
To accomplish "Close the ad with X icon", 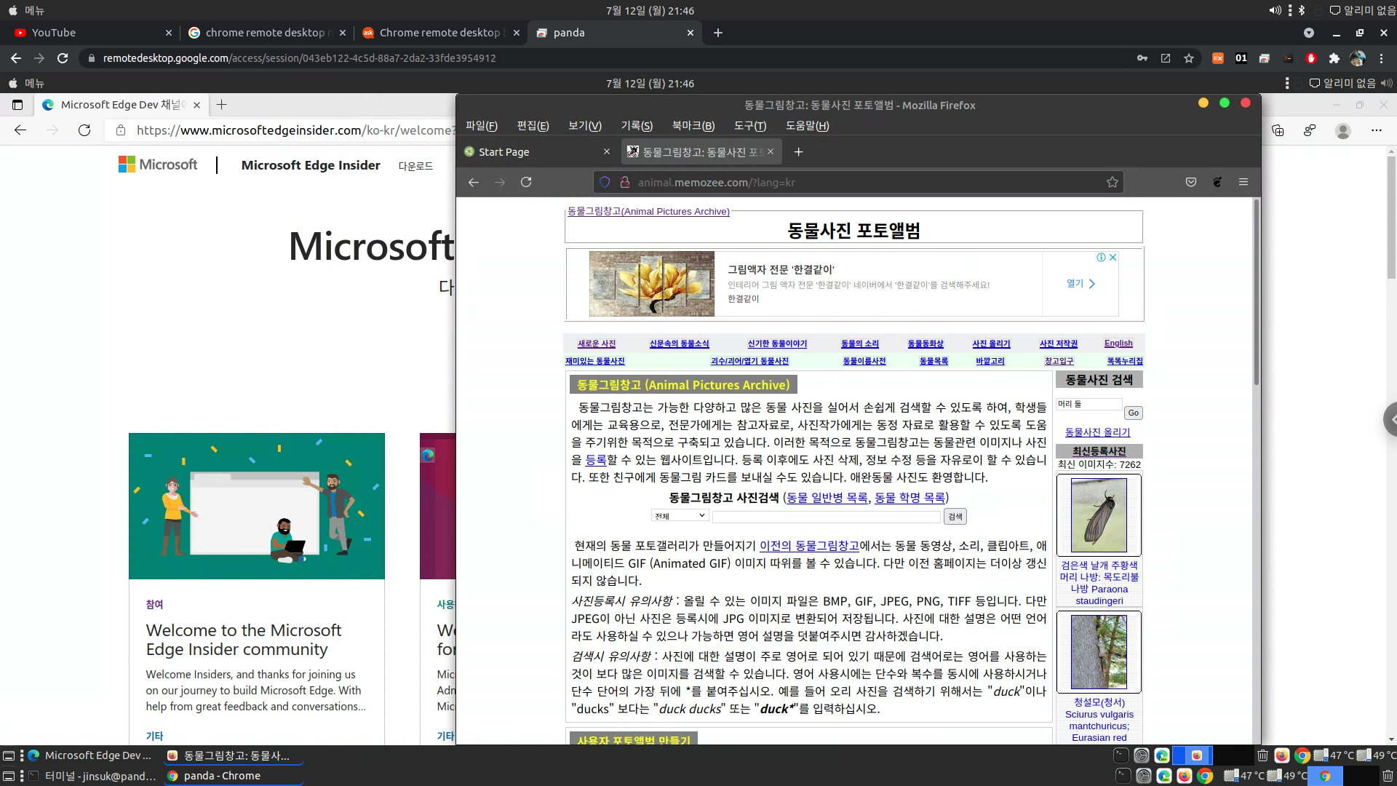I will click(x=1113, y=257).
